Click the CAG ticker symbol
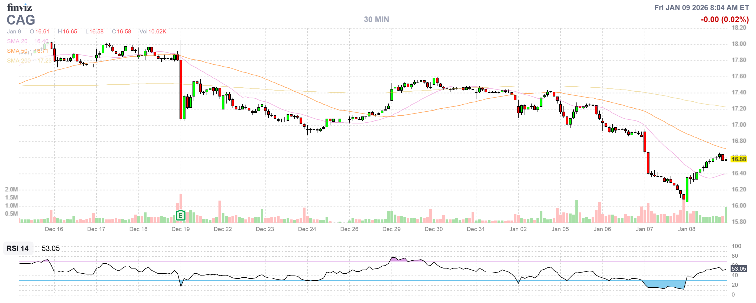756x303 pixels. click(21, 20)
